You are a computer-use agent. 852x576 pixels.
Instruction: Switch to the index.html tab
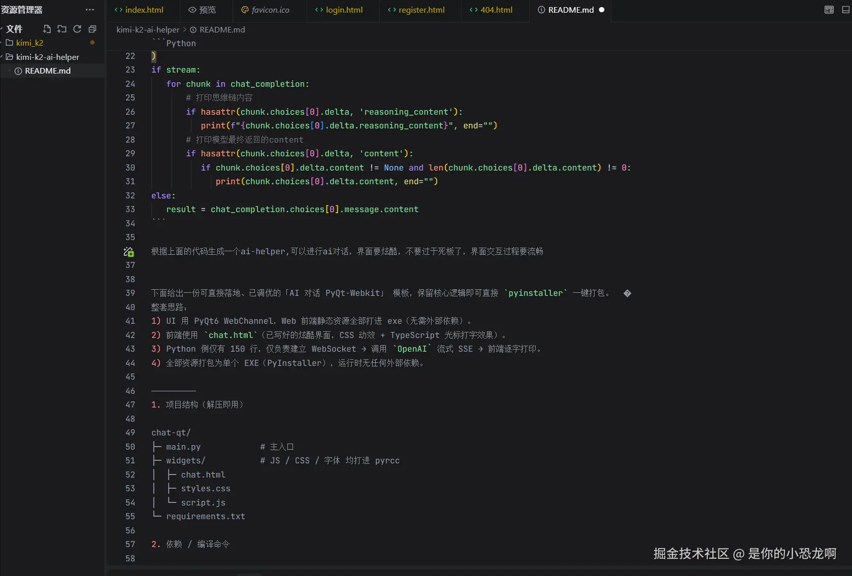pos(142,10)
